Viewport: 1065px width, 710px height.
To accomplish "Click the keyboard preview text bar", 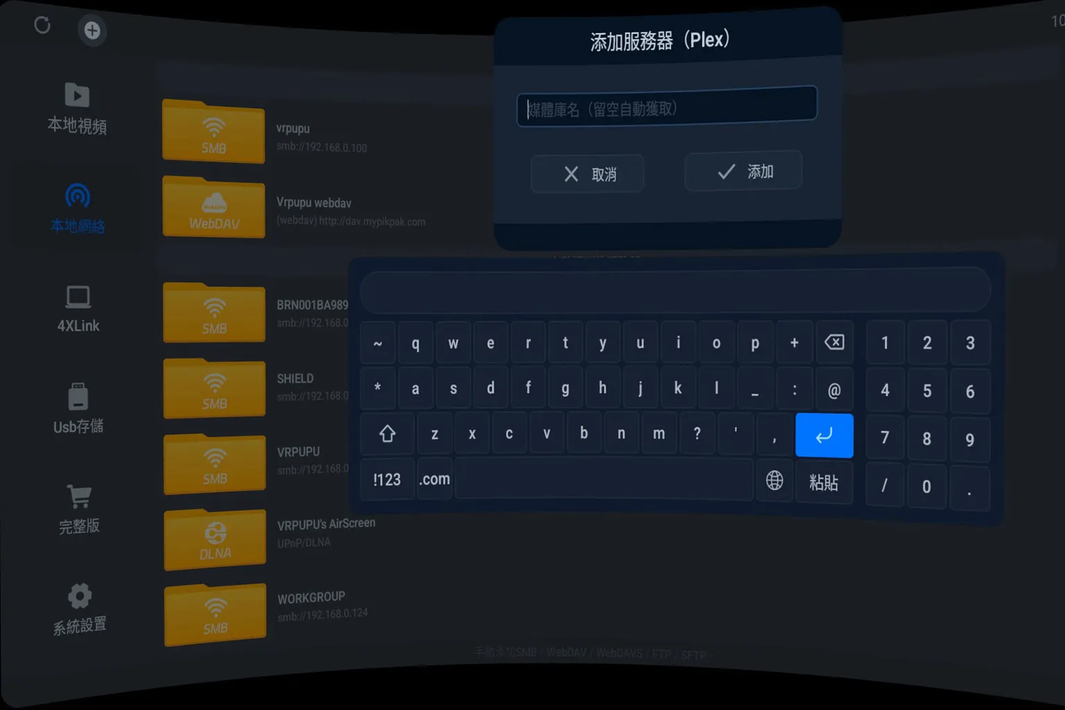I will pyautogui.click(x=675, y=290).
